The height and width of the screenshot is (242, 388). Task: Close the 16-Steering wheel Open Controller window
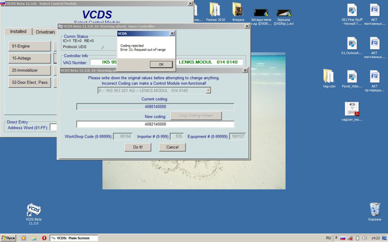pos(246,26)
